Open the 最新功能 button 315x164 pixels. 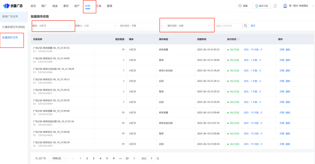[x=261, y=6]
